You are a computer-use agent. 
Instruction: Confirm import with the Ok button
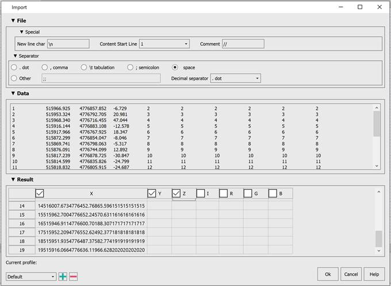click(x=328, y=274)
